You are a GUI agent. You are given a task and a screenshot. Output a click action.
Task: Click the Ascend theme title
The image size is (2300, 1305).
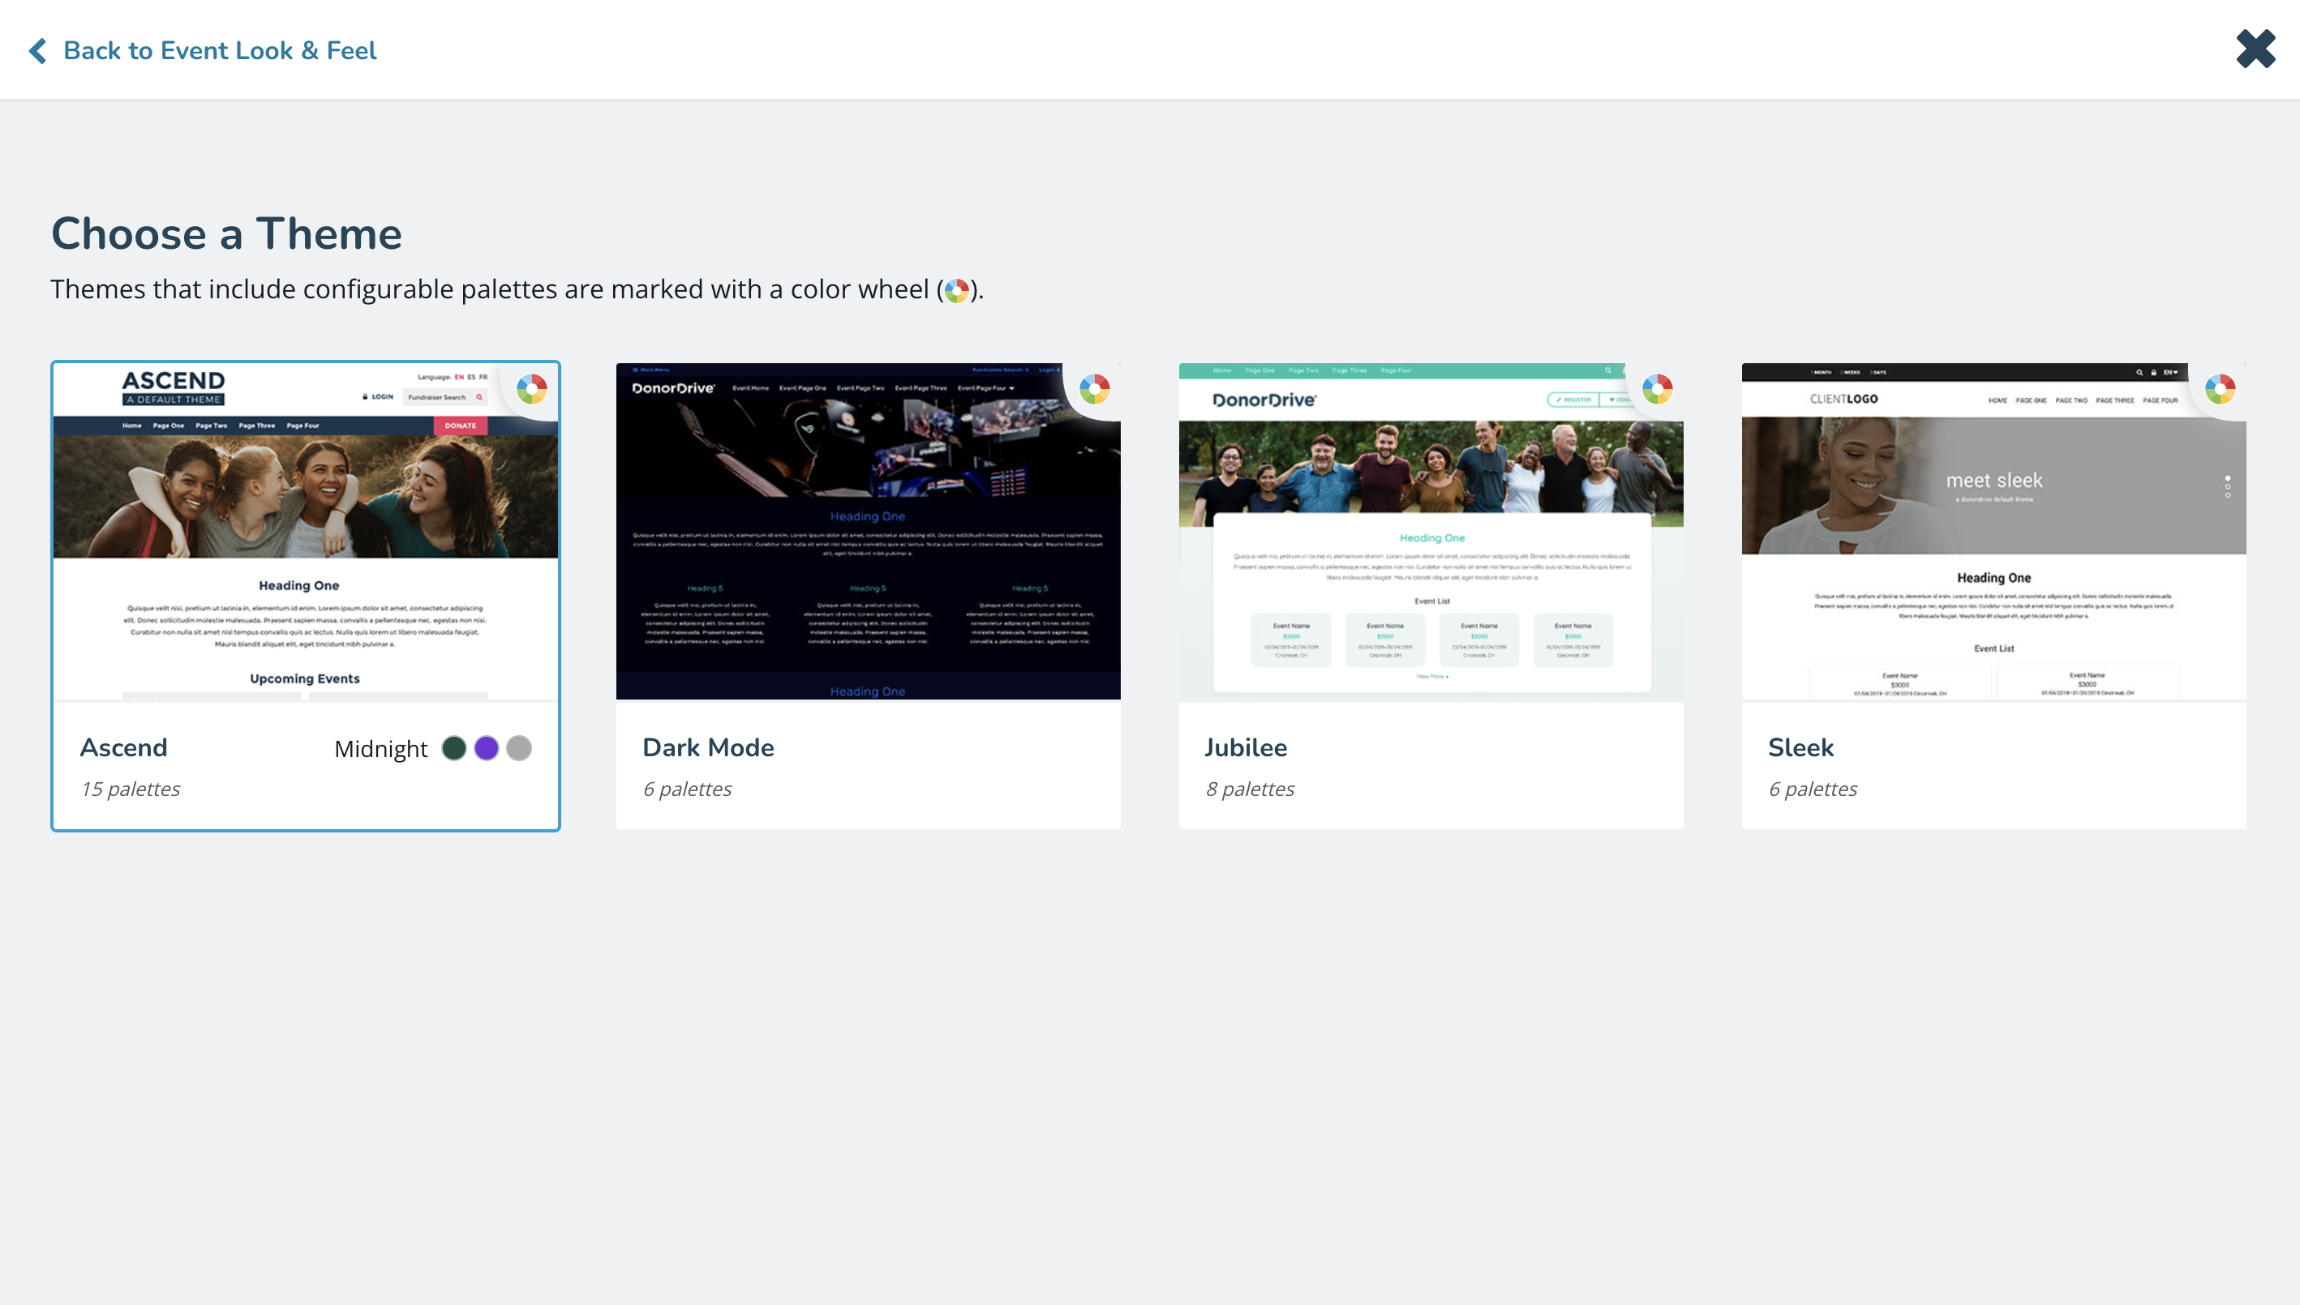click(124, 747)
